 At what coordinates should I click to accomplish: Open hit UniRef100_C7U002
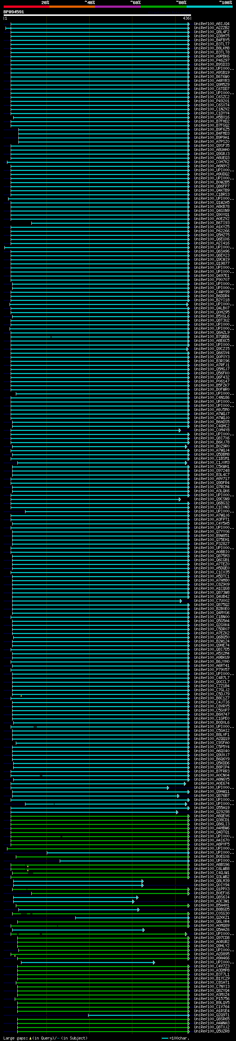coord(211,600)
